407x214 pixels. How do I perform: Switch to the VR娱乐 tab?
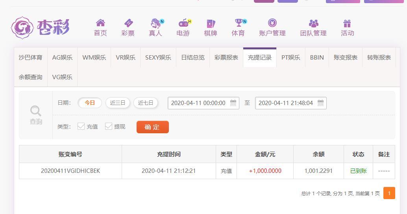126,57
